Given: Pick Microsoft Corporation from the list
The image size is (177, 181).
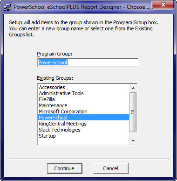Looking at the screenshot, I should point(83,111).
